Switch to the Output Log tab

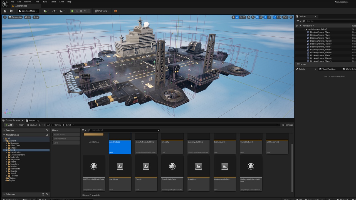33,120
